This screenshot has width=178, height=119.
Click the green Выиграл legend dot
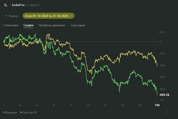(4, 112)
